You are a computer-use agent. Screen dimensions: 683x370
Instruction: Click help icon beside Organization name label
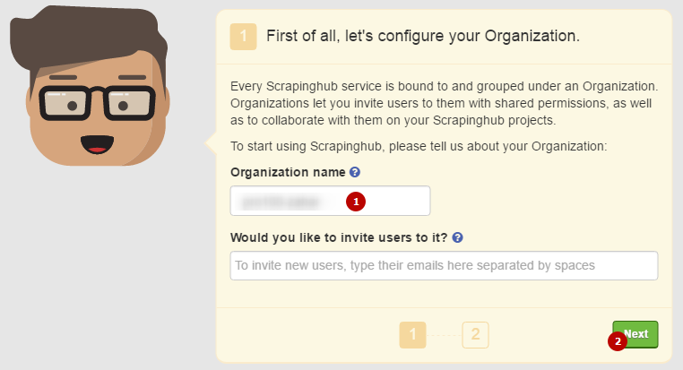click(x=355, y=172)
